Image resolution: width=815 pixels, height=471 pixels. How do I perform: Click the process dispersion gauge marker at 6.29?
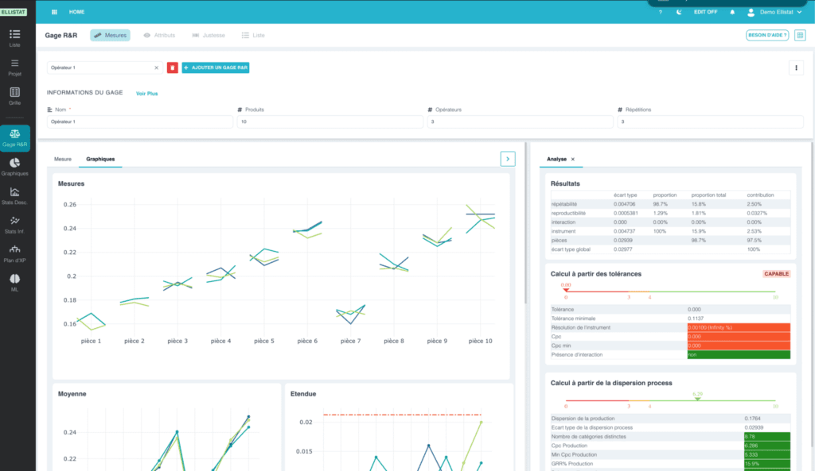coord(697,397)
